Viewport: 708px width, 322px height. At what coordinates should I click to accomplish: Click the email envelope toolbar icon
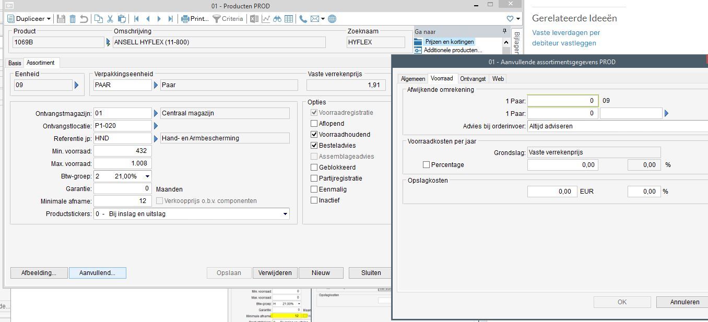(x=315, y=19)
